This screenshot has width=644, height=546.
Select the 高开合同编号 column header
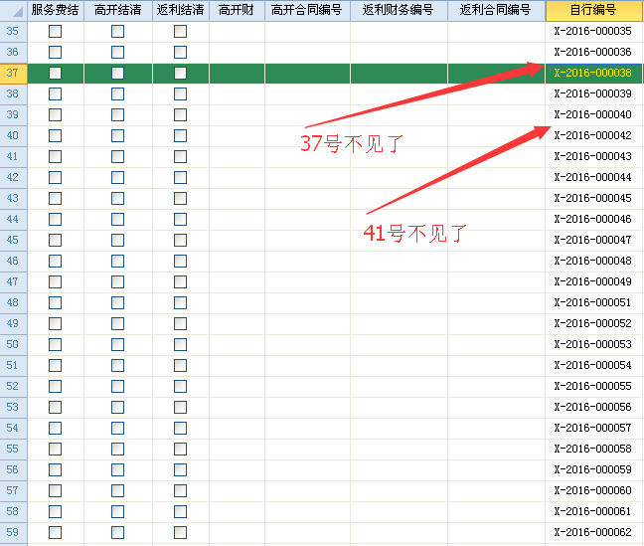[x=306, y=11]
